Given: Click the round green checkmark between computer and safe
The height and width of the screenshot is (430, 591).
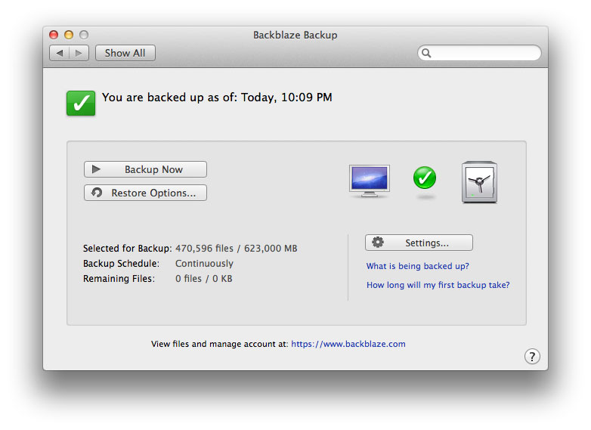Looking at the screenshot, I should (x=425, y=178).
